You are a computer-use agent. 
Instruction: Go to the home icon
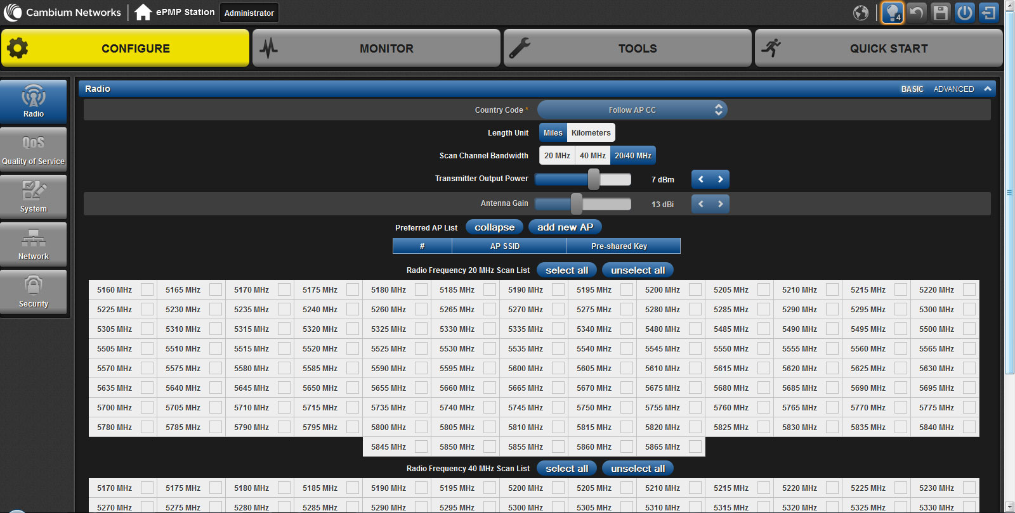143,12
